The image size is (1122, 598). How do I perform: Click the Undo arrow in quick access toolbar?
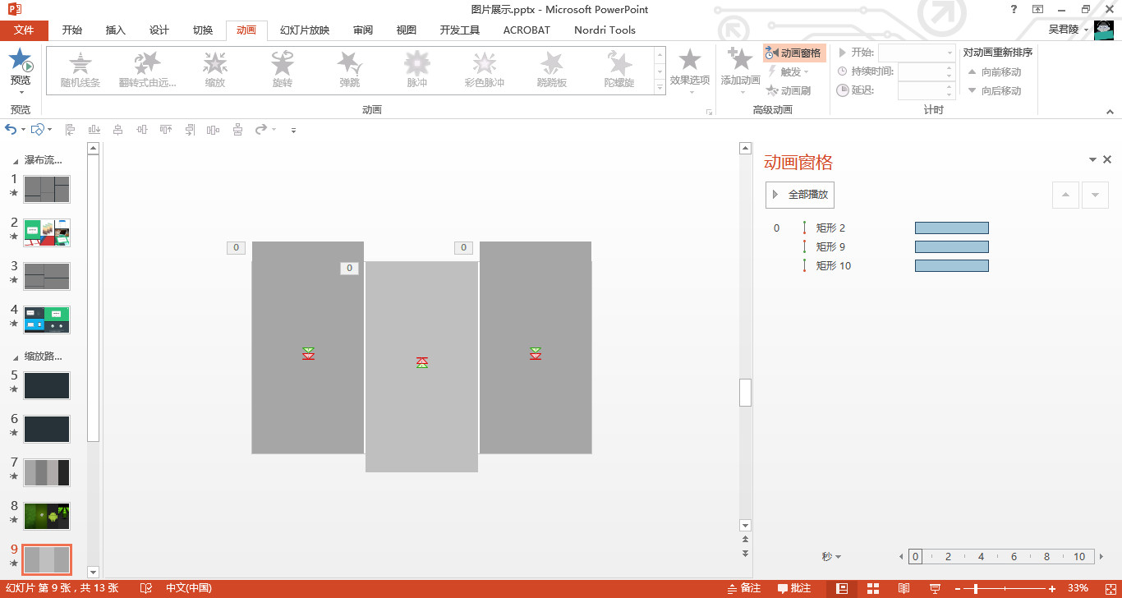(x=11, y=130)
